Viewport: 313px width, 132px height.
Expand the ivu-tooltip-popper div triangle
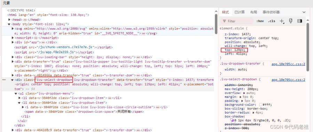pyautogui.click(x=13, y=62)
